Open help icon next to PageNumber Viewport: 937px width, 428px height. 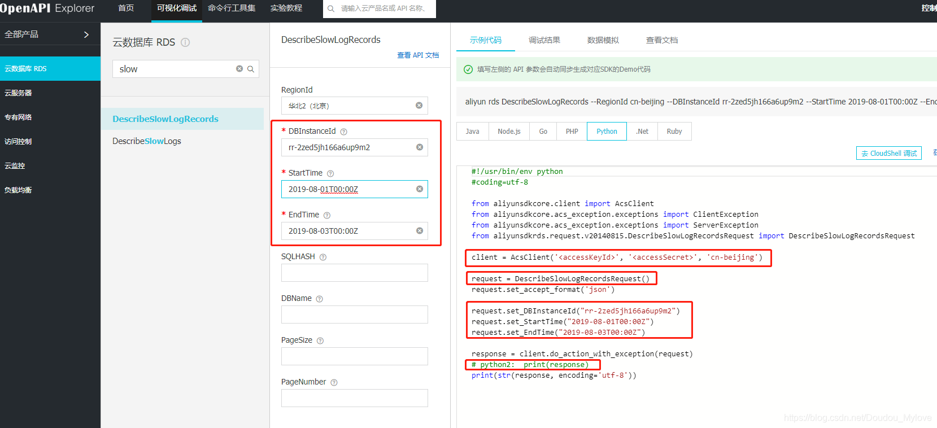point(334,382)
